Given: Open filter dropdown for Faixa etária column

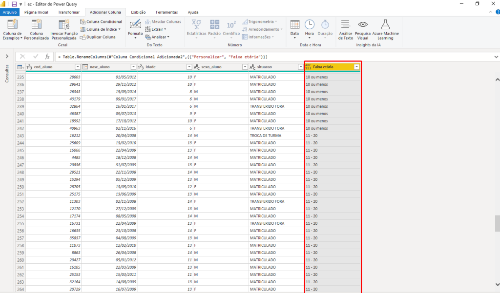Looking at the screenshot, I should point(356,67).
